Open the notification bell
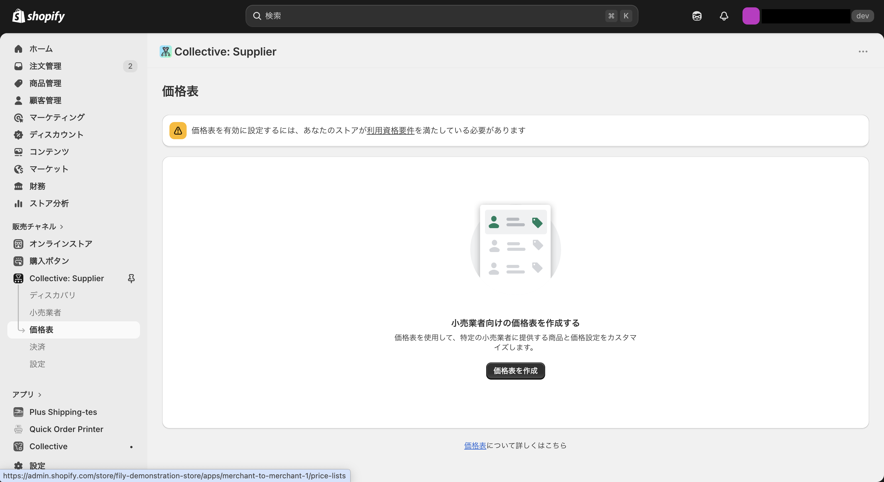 pos(724,16)
